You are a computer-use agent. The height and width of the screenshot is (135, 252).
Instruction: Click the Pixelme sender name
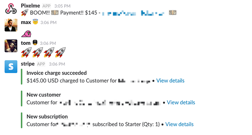point(30,6)
